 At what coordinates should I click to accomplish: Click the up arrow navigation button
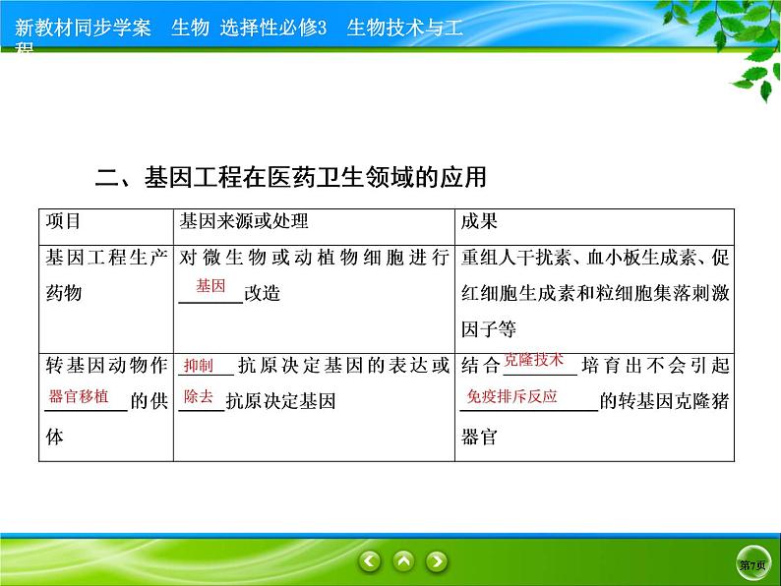(402, 562)
